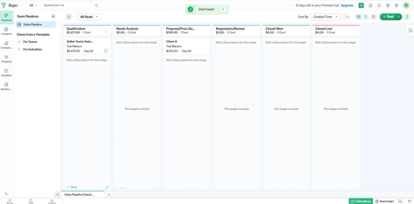Select the Sales Pipeline Standard tab
Viewport: 414px width, 204px height.
point(82,194)
